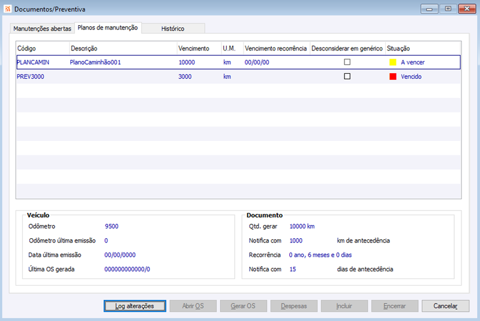Image resolution: width=480 pixels, height=321 pixels.
Task: Click the Código column header
Action: [x=43, y=49]
